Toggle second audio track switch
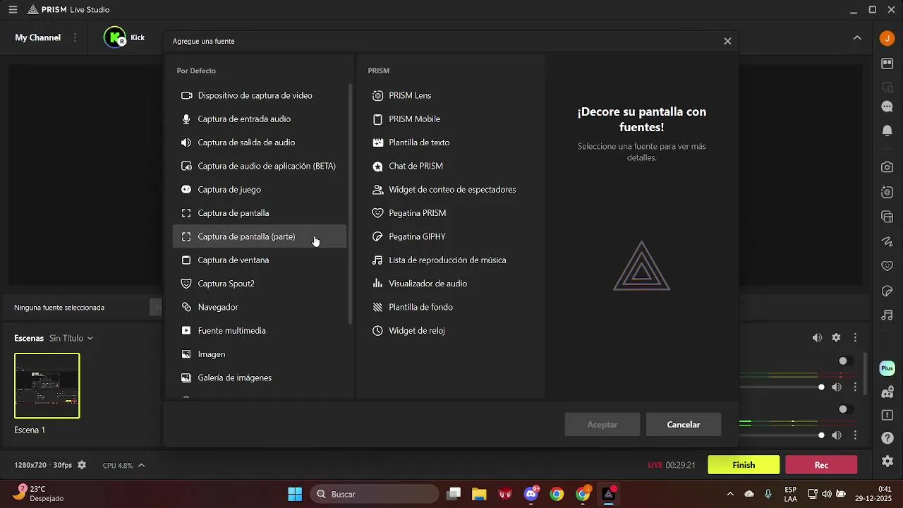903x508 pixels. (845, 409)
